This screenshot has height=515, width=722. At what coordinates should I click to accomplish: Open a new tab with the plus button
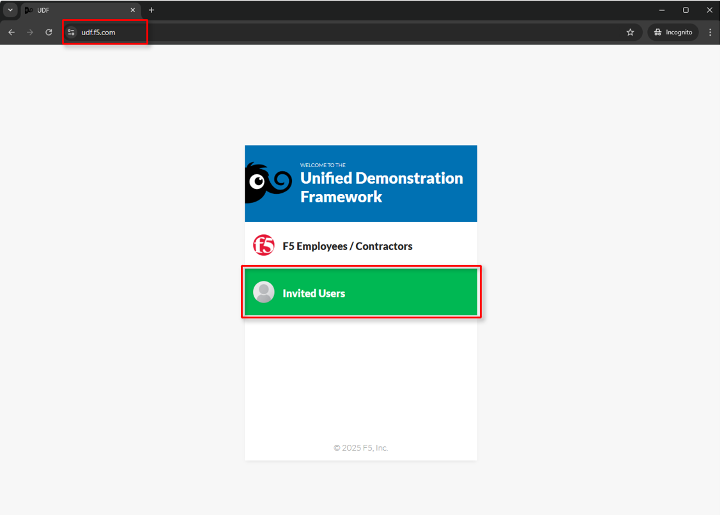click(x=151, y=10)
